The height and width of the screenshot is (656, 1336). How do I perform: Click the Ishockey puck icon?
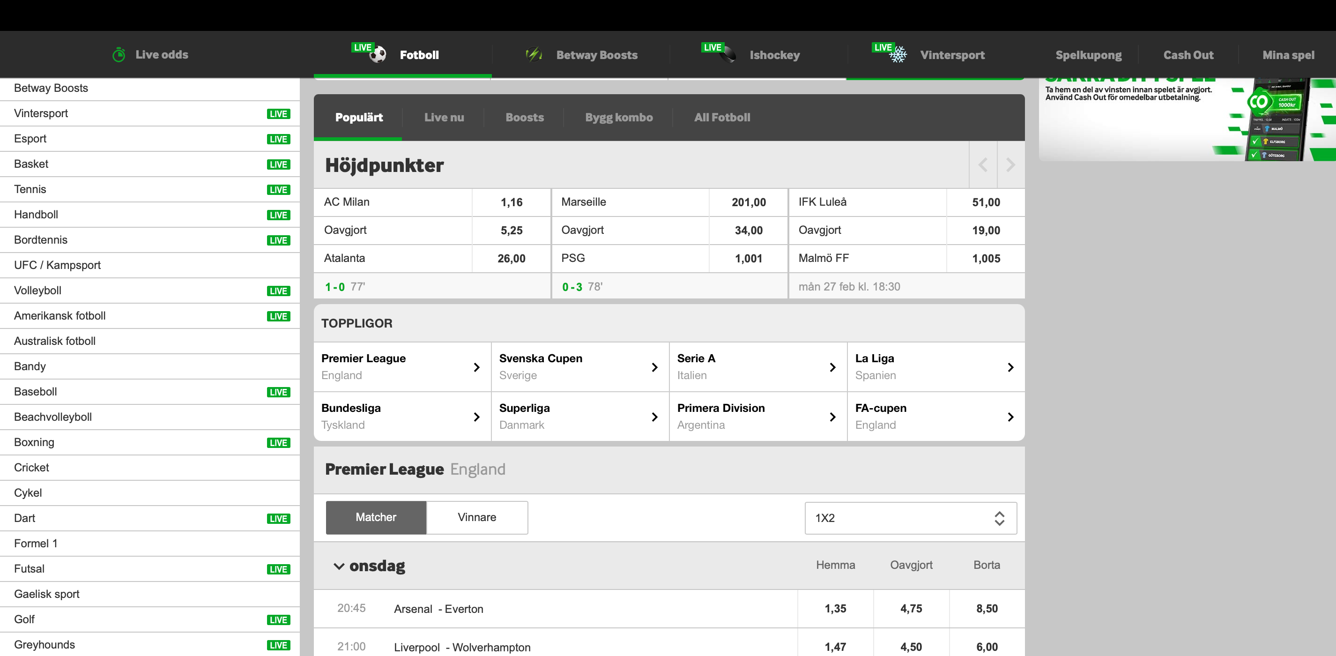[728, 54]
